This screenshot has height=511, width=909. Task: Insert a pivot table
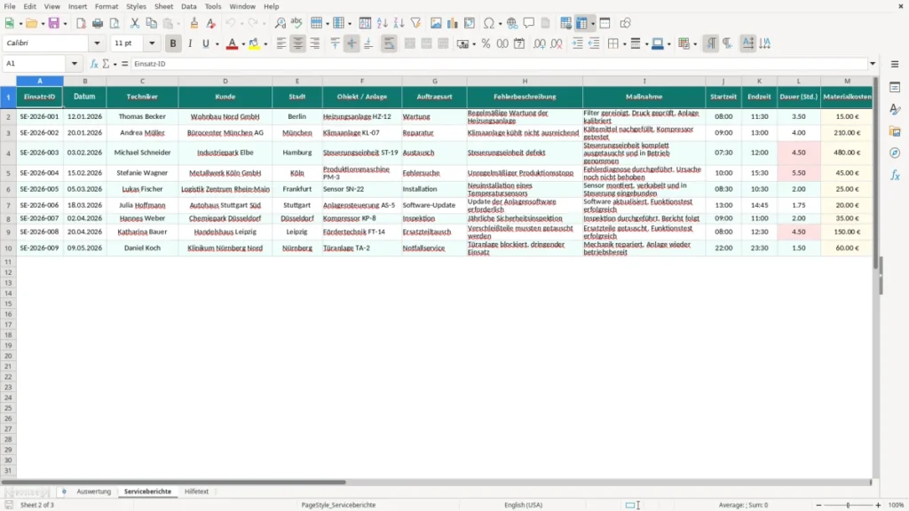click(x=470, y=23)
